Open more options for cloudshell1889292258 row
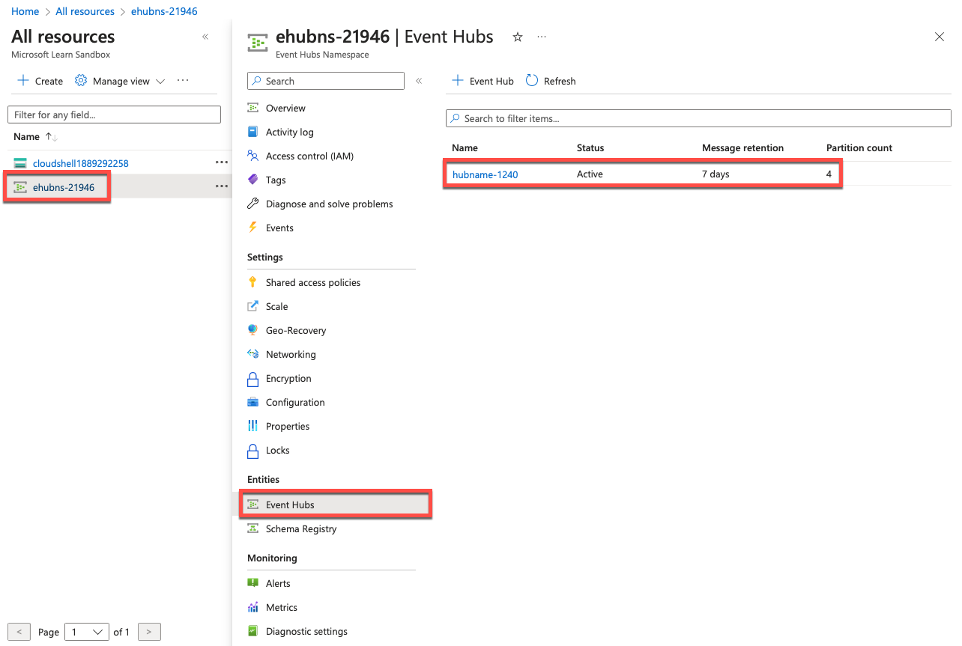The image size is (962, 646). [221, 162]
